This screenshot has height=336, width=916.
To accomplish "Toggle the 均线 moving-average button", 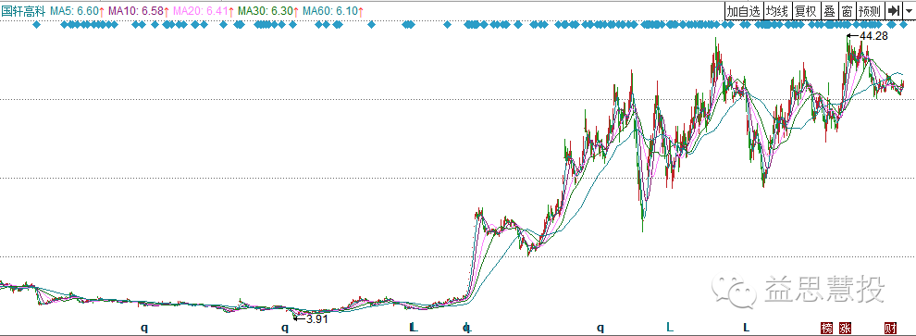I will coord(777,10).
